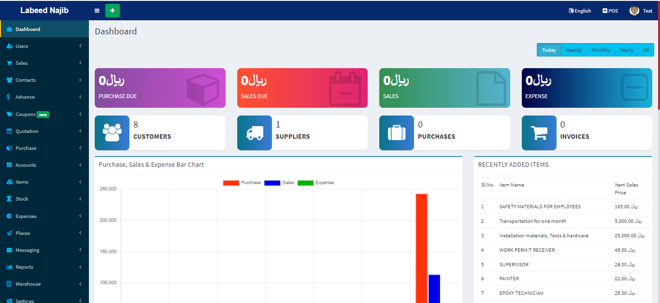Click the hamburger sidebar toggle icon
This screenshot has width=660, height=303.
click(x=97, y=11)
